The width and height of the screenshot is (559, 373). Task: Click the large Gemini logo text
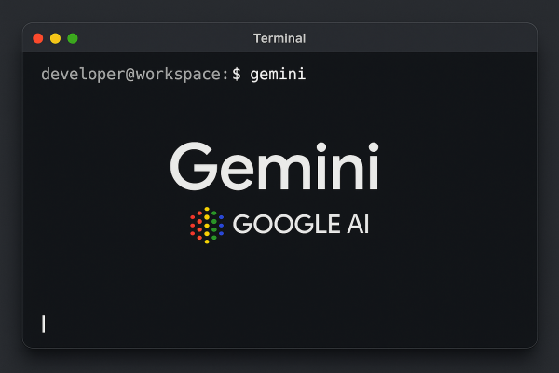coord(274,168)
